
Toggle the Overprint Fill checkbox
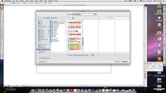pos(146,65)
